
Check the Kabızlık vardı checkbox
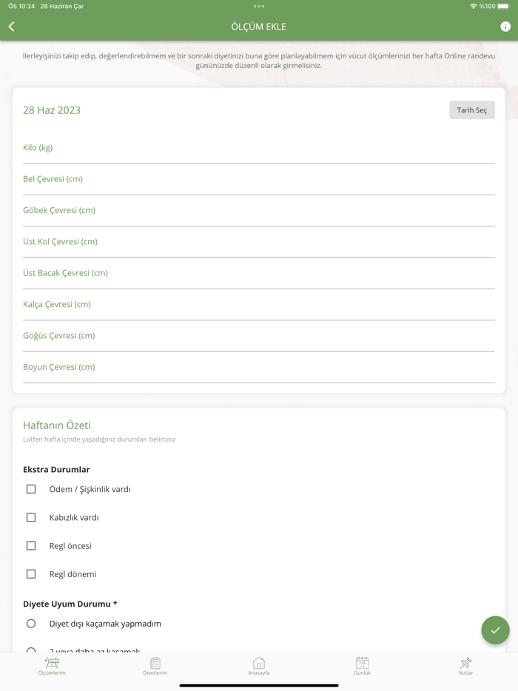[x=31, y=517]
